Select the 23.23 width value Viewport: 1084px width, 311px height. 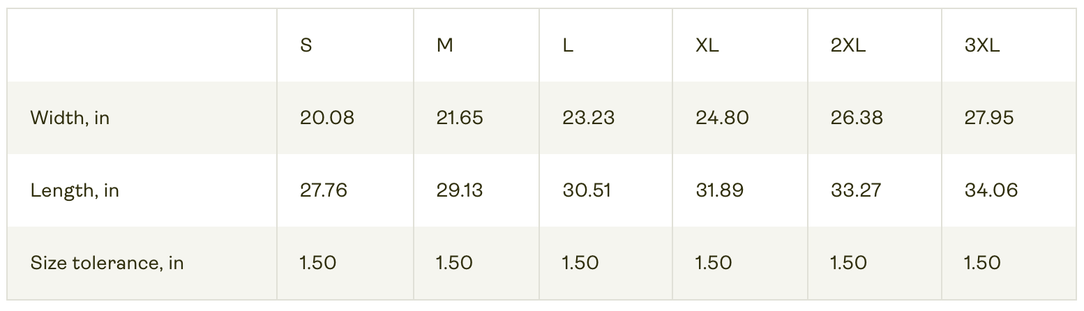click(589, 118)
